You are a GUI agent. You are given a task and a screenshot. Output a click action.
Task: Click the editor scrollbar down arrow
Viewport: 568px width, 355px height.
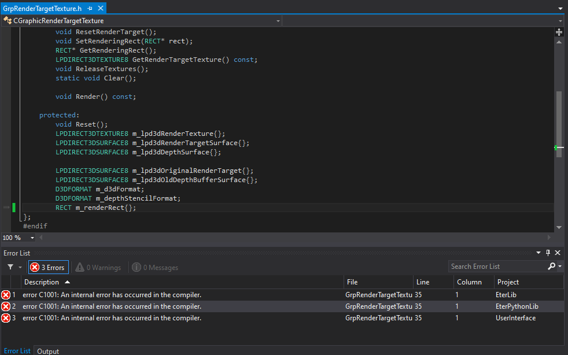(x=559, y=227)
